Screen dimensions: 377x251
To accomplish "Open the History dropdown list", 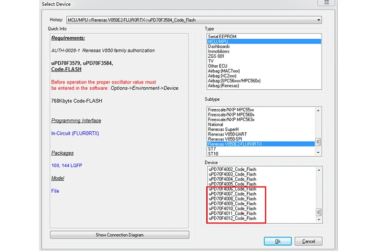I will point(319,20).
